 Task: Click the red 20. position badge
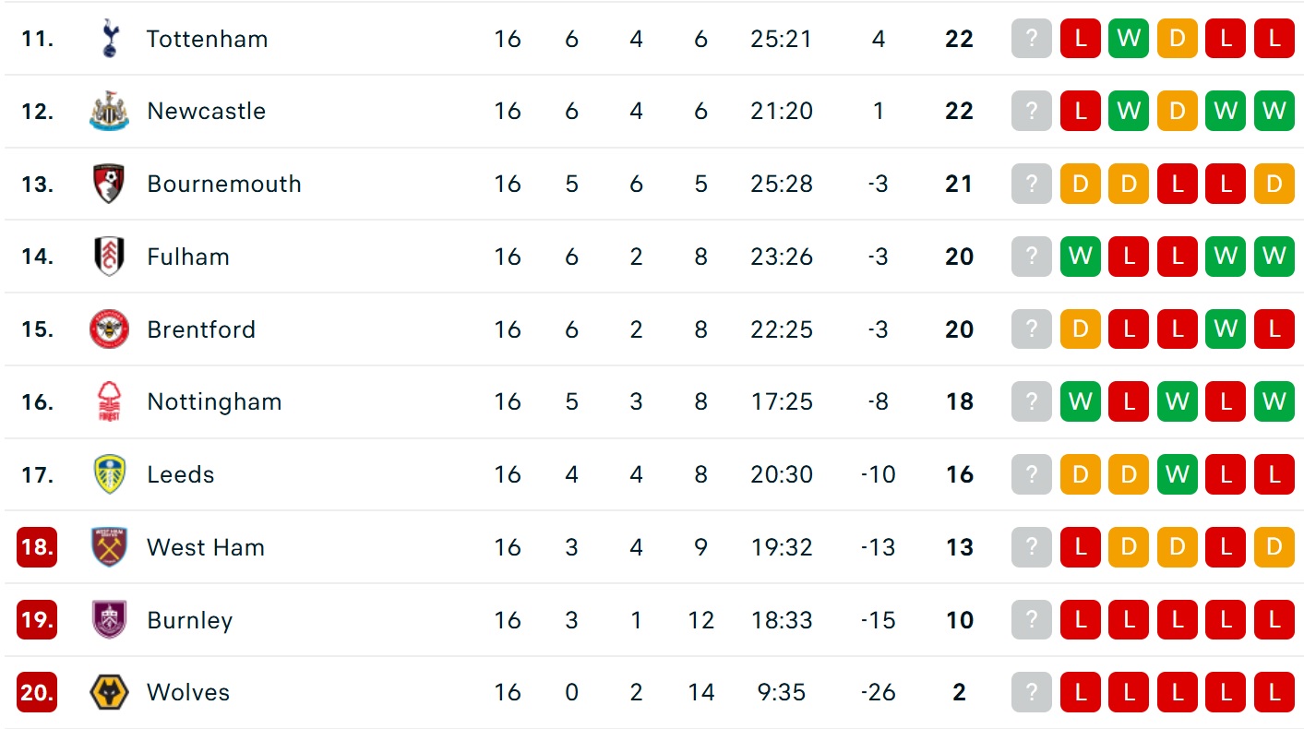click(37, 692)
